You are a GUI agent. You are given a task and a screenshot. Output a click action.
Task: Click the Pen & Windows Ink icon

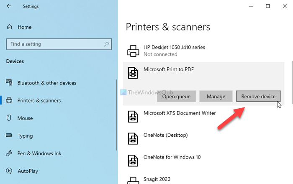point(9,153)
